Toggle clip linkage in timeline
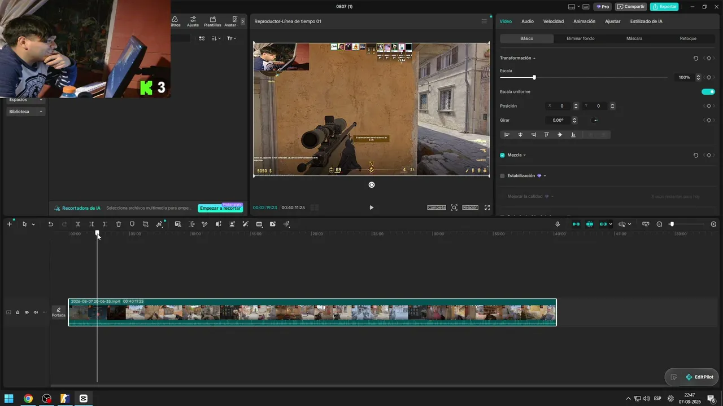 [x=603, y=224]
